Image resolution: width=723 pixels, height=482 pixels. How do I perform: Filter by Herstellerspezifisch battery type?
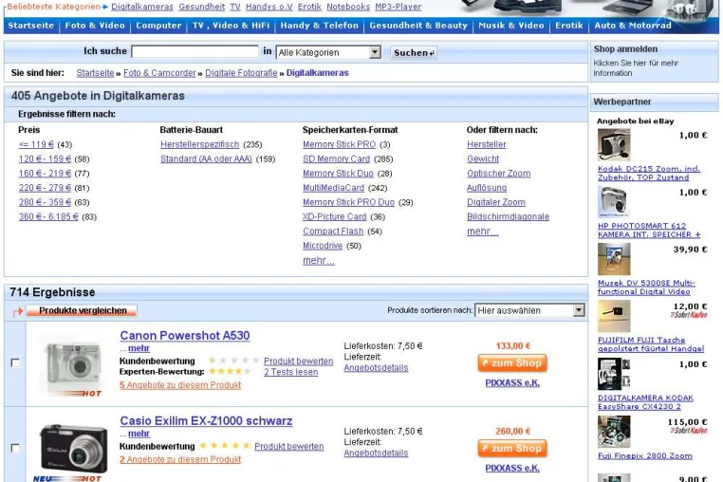pos(199,144)
